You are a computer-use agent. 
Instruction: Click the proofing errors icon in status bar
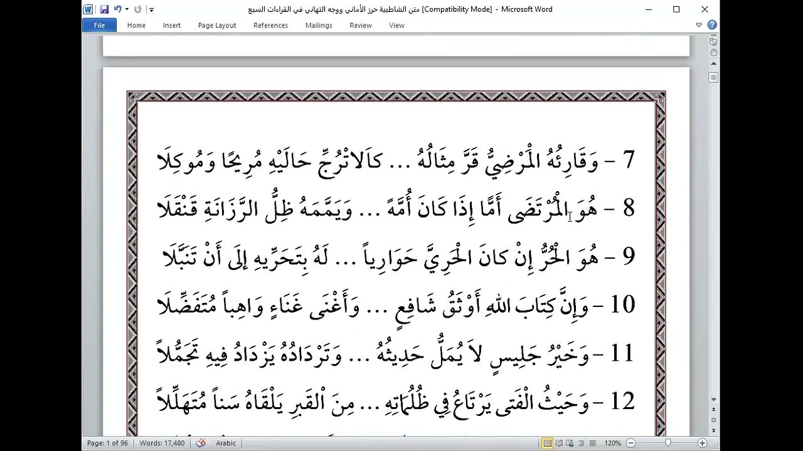point(201,443)
